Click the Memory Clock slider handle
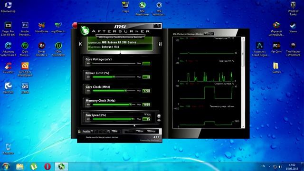Viewport: 304px width, 171px height. click(131, 104)
